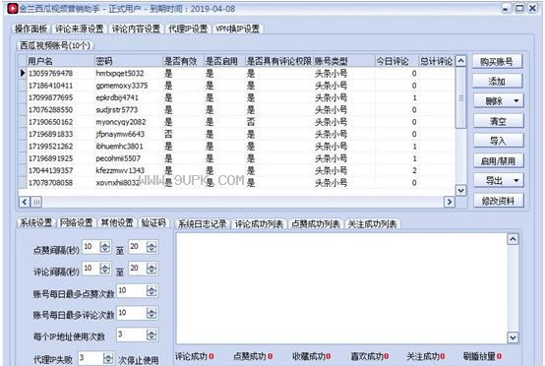Open the 其他设置 tab
The image size is (545, 366).
(117, 222)
